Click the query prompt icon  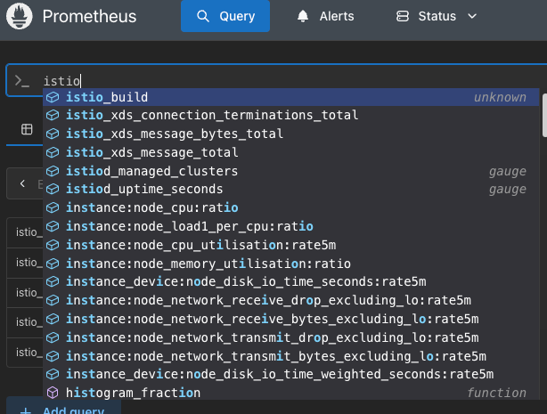coord(21,81)
